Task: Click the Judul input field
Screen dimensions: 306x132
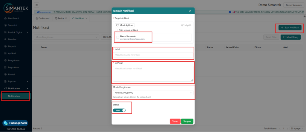Action: click(x=153, y=55)
